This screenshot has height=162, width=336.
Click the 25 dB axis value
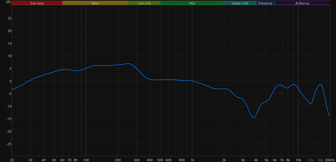point(9,18)
